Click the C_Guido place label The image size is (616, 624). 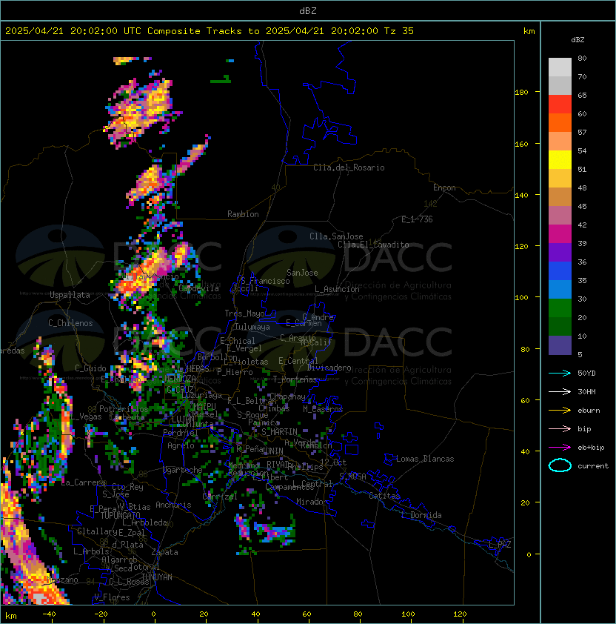click(x=90, y=368)
